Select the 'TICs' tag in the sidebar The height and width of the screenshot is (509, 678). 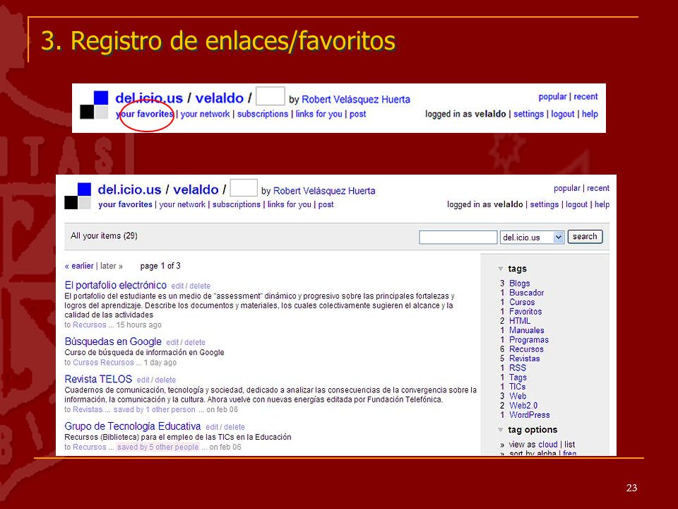point(517,387)
